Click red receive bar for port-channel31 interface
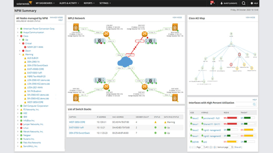Screen dimensions: 273x153 (x=232, y=118)
